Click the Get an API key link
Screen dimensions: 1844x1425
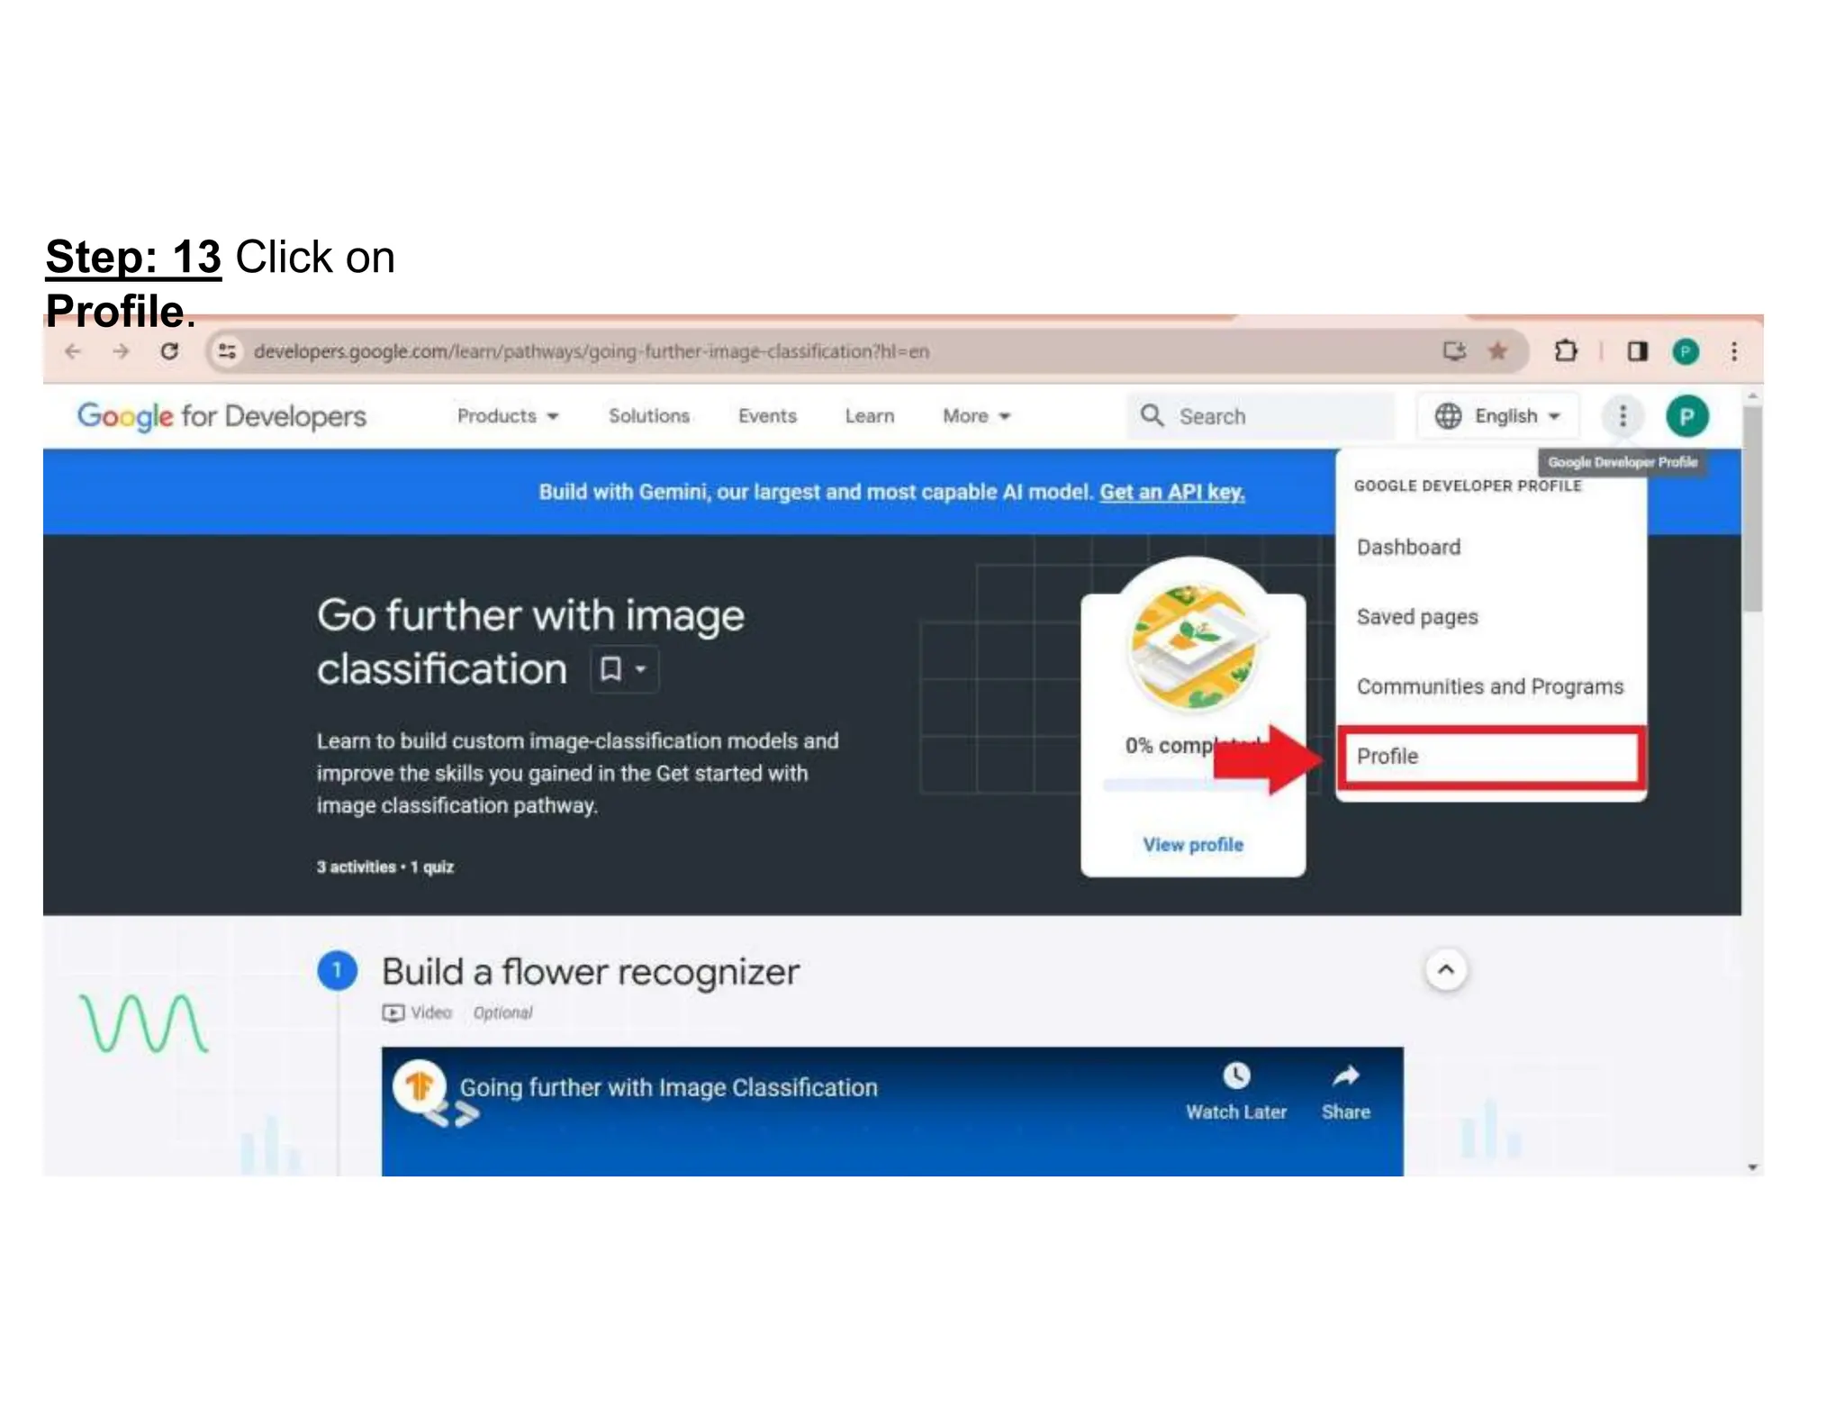tap(1171, 492)
